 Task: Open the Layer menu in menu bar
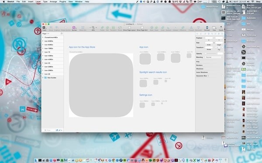click(x=38, y=1)
